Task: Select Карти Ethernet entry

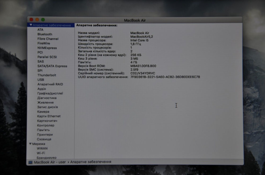Action: click(x=49, y=116)
